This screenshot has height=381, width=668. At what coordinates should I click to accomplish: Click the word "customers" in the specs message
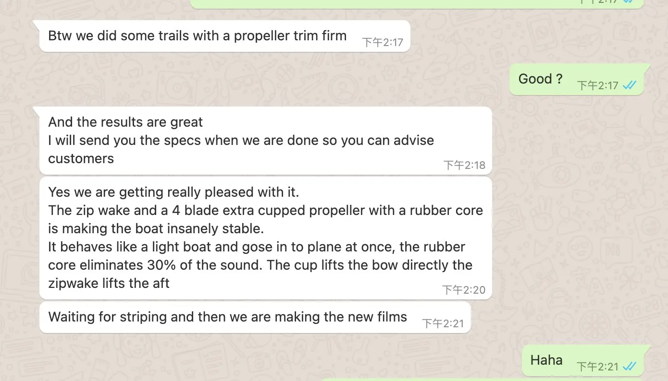click(x=81, y=159)
